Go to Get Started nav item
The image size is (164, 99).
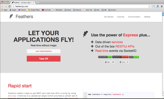pos(109,17)
